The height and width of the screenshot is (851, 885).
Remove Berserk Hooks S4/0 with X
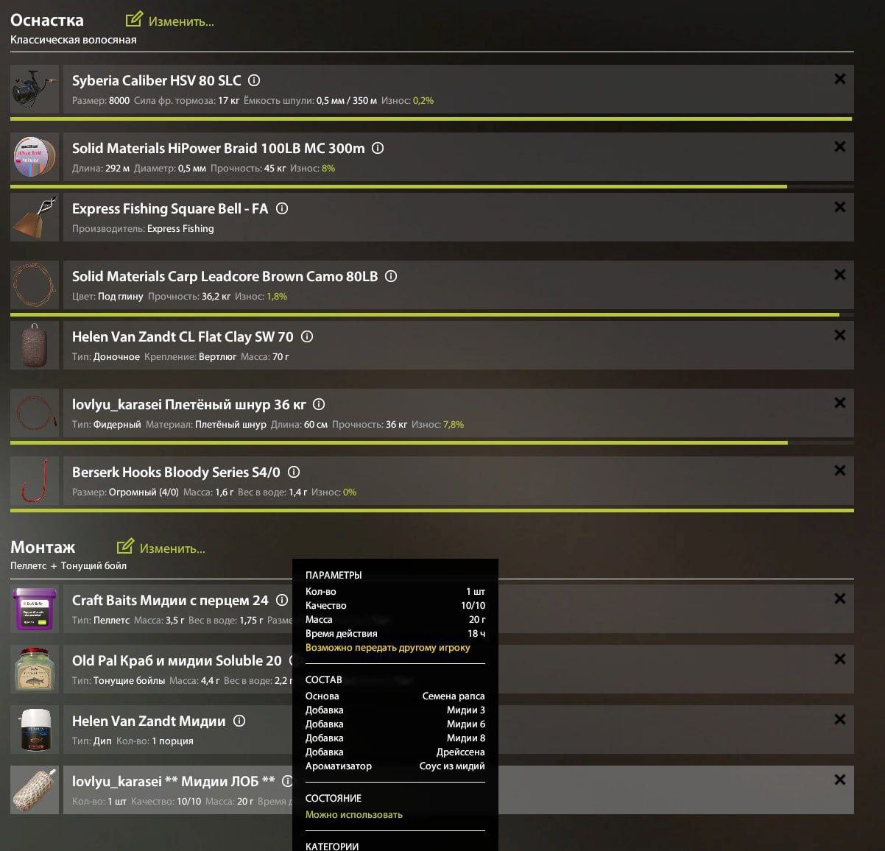pos(839,470)
